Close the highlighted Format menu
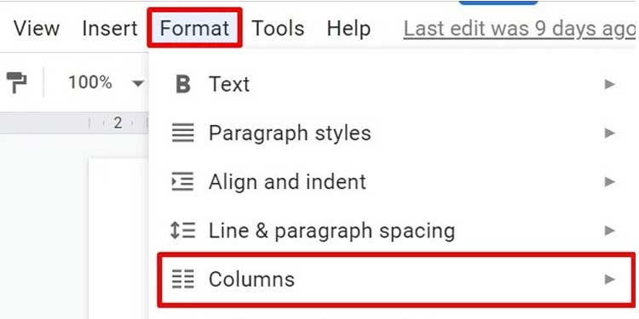 [x=194, y=28]
